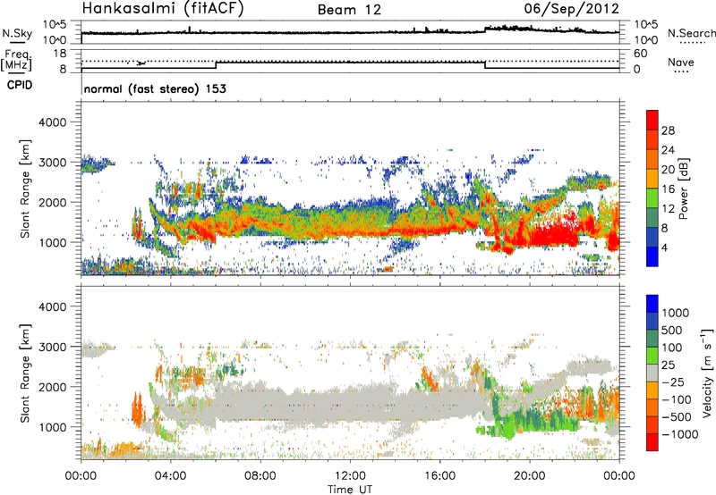The height and width of the screenshot is (495, 716).
Task: Click the '28' label on Power colorbar
Action: click(x=668, y=130)
